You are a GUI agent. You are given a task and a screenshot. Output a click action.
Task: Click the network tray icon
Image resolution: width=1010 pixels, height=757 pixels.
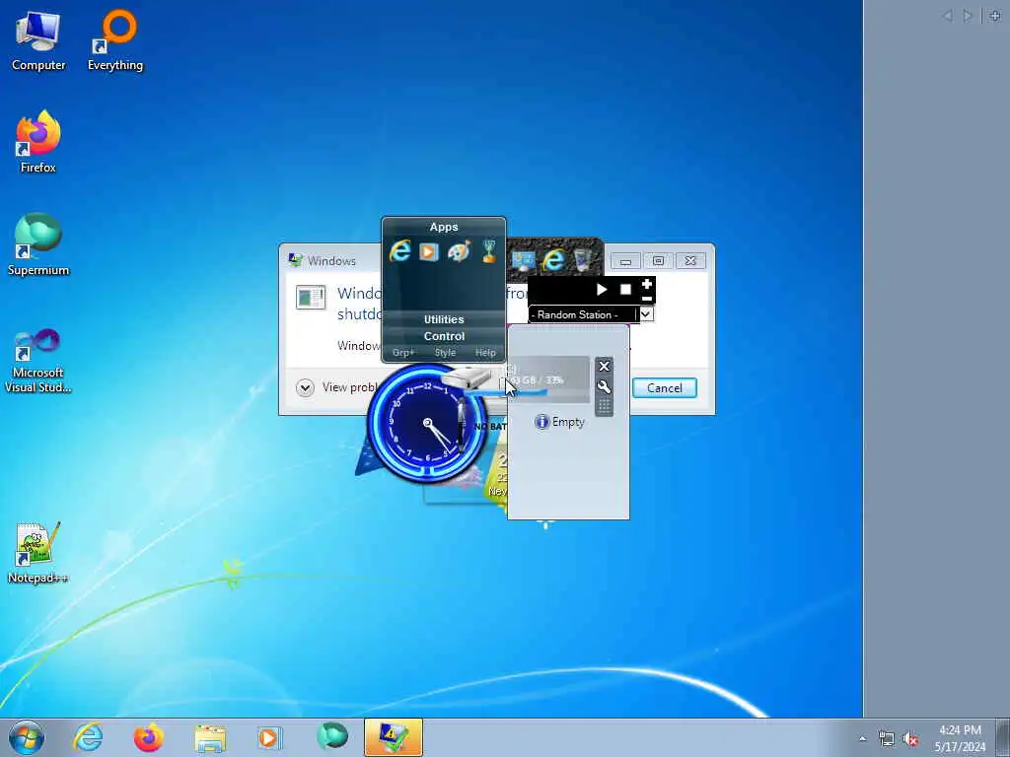(887, 739)
